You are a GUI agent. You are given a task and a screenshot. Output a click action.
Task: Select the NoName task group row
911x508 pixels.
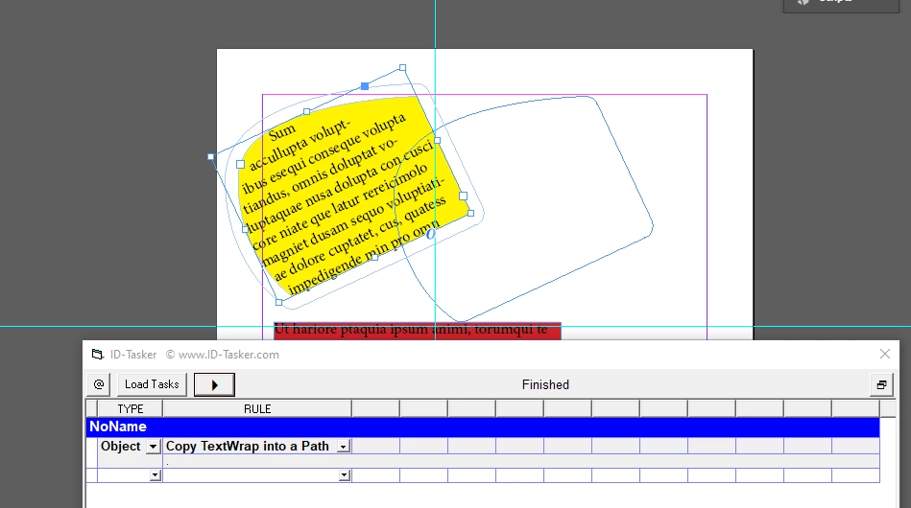tap(483, 427)
